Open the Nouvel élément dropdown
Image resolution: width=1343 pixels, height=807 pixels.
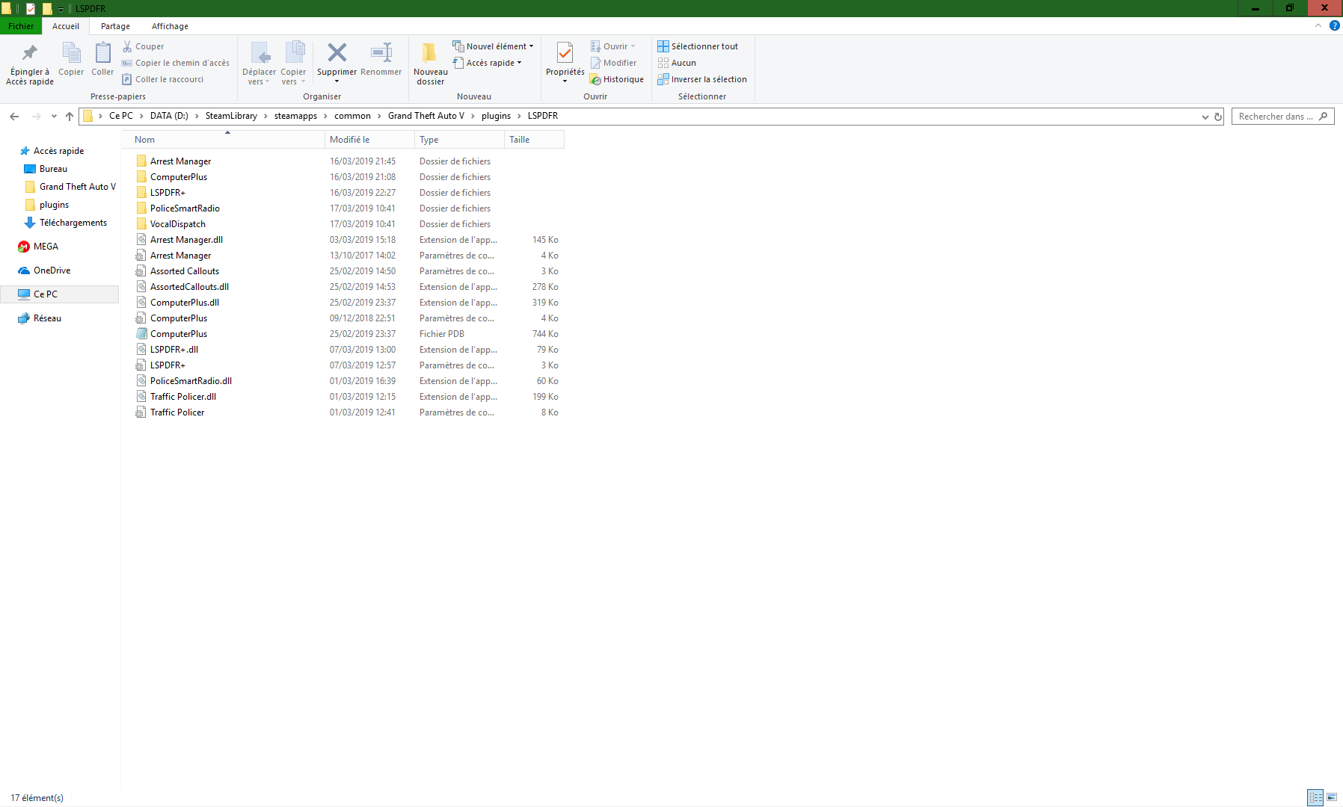coord(494,46)
